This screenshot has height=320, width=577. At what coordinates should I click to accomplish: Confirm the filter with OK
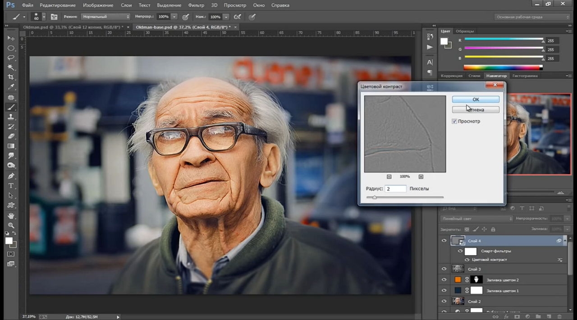tap(476, 99)
